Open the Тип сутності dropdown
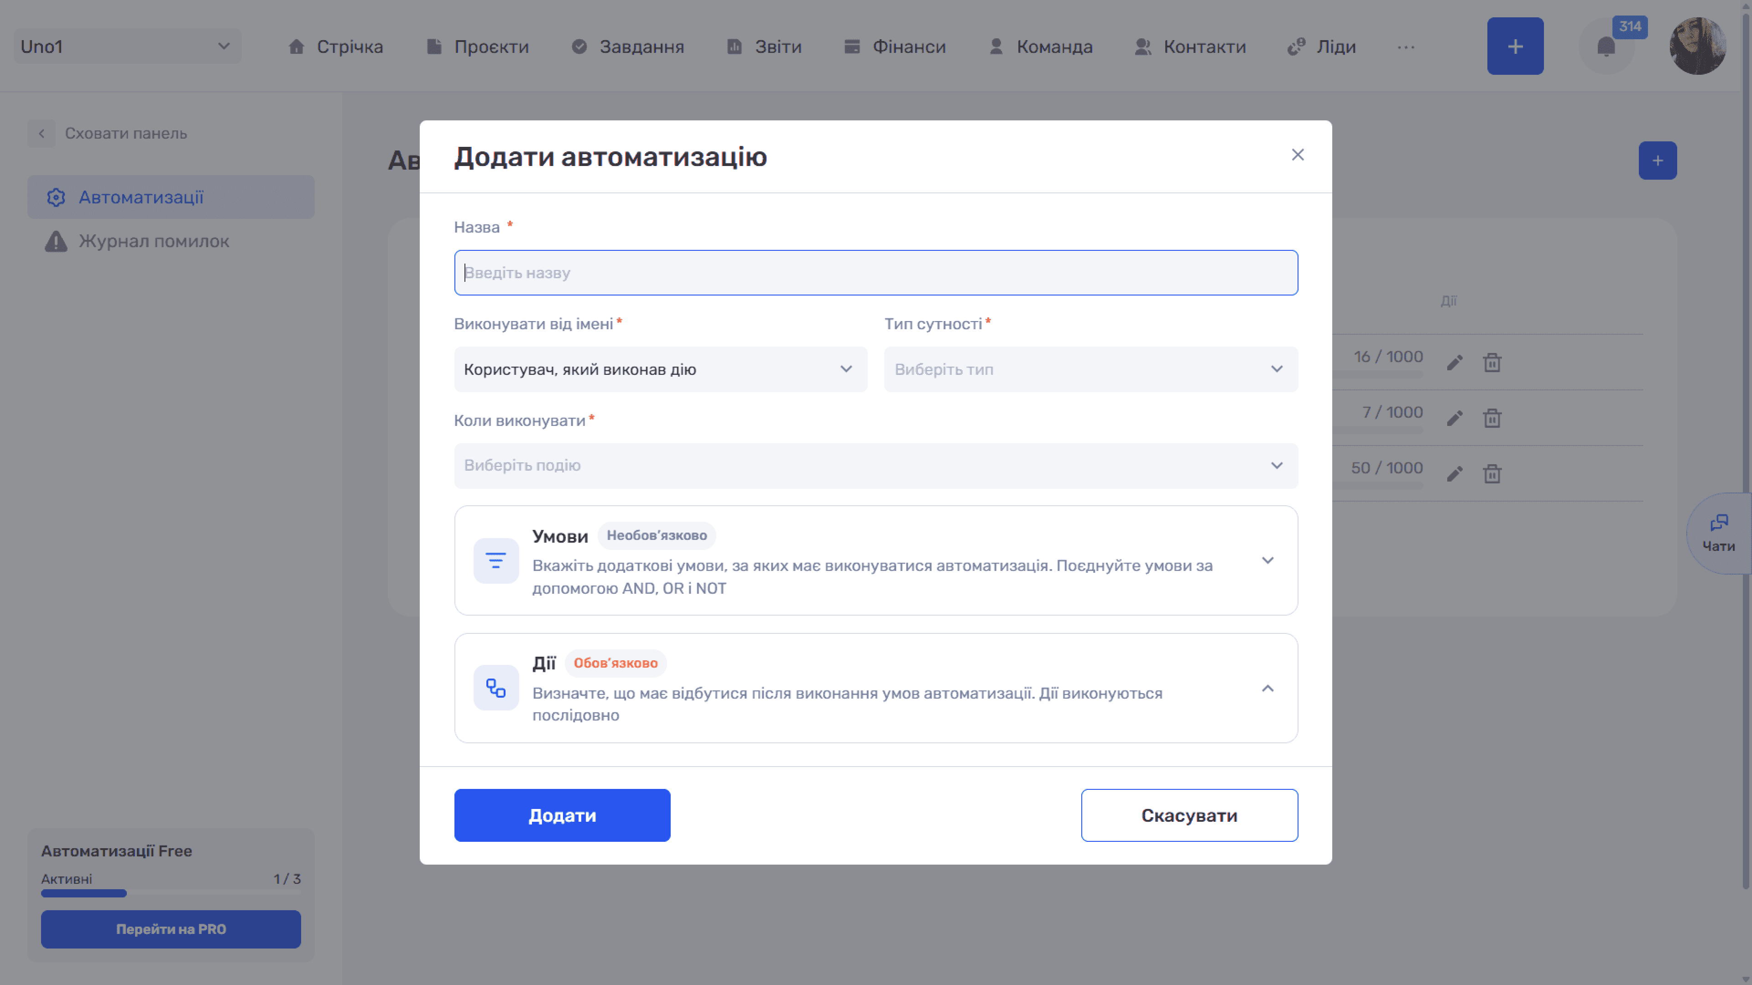The height and width of the screenshot is (985, 1752). [x=1090, y=369]
